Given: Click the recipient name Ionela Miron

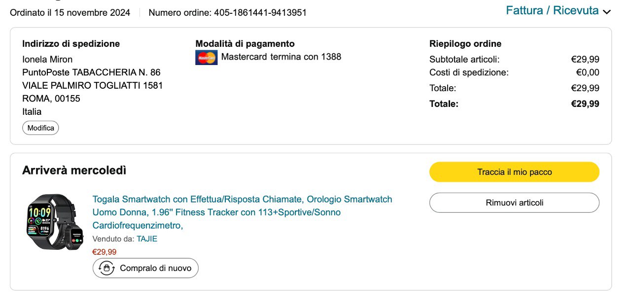Looking at the screenshot, I should click(47, 60).
